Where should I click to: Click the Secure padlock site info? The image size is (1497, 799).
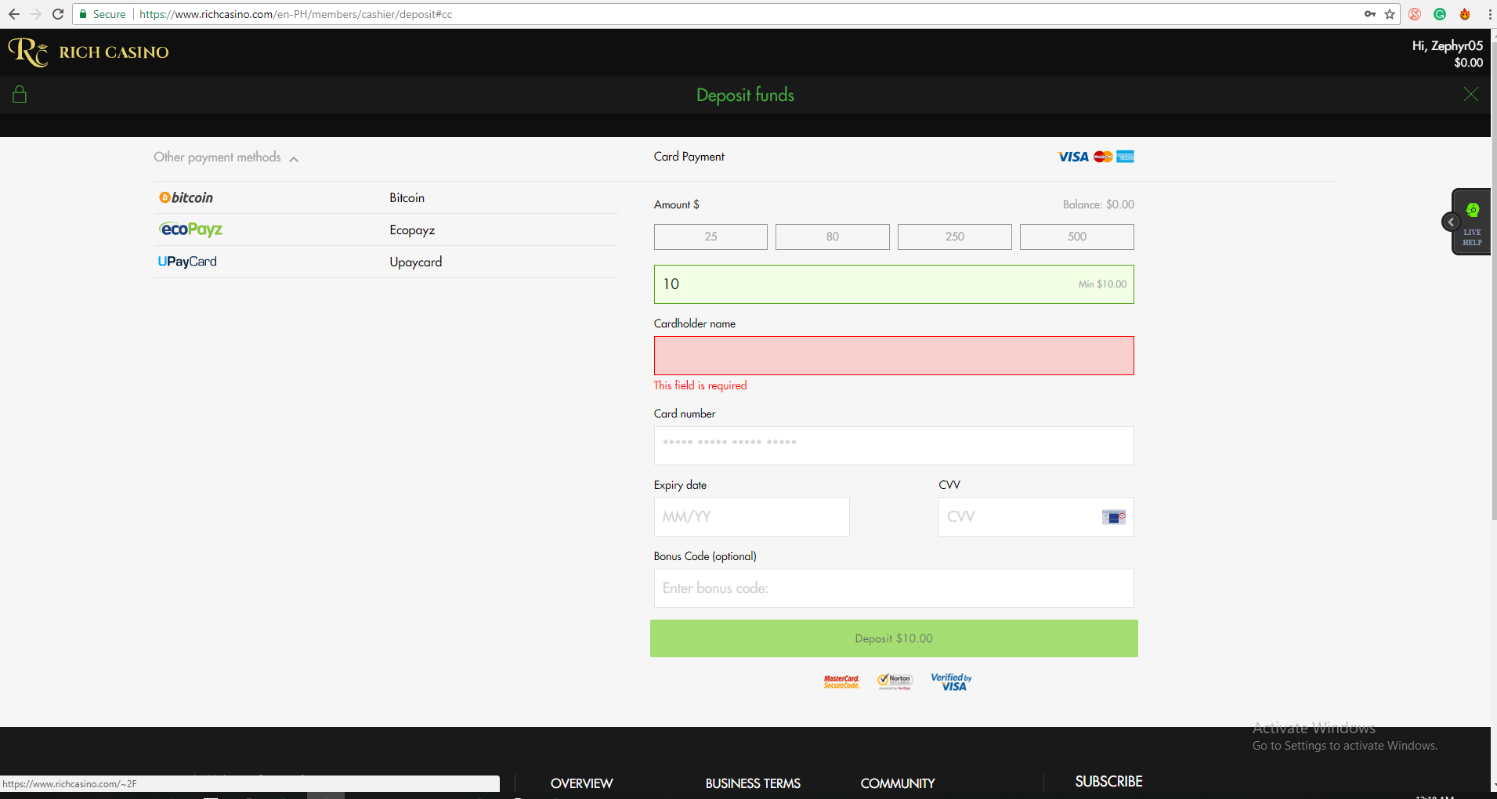(103, 14)
